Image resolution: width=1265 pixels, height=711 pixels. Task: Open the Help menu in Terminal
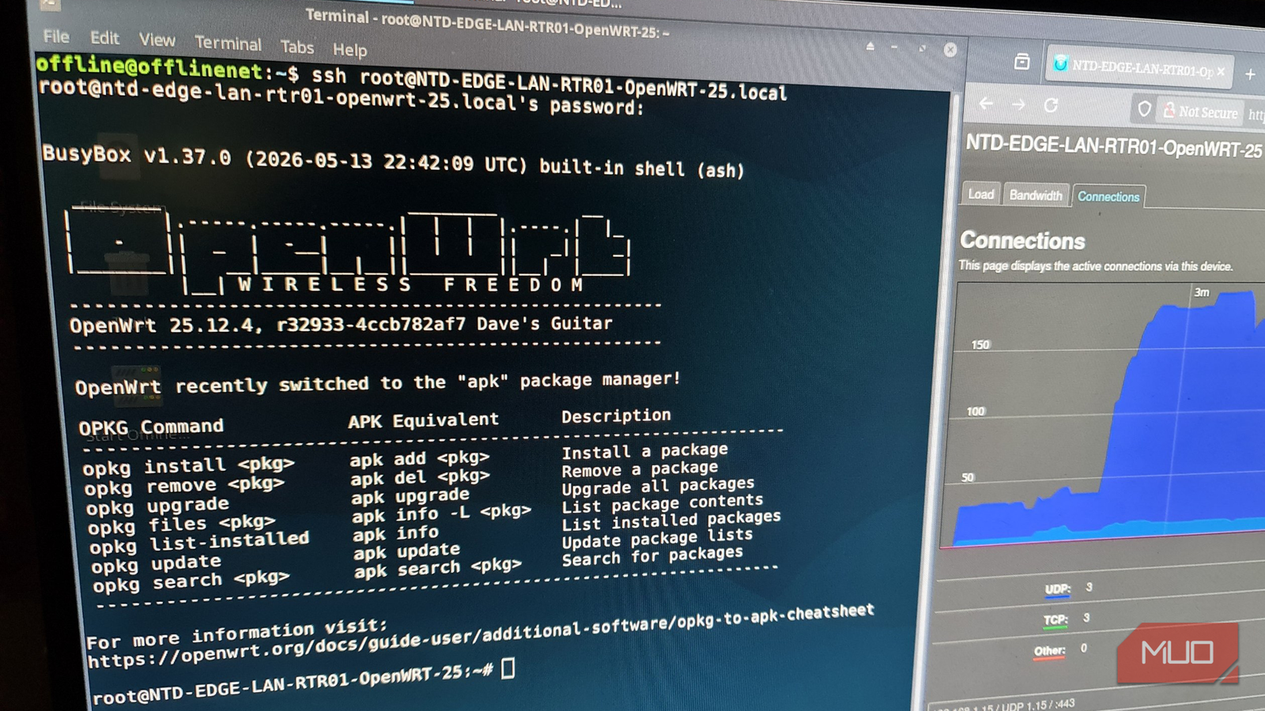[x=349, y=50]
